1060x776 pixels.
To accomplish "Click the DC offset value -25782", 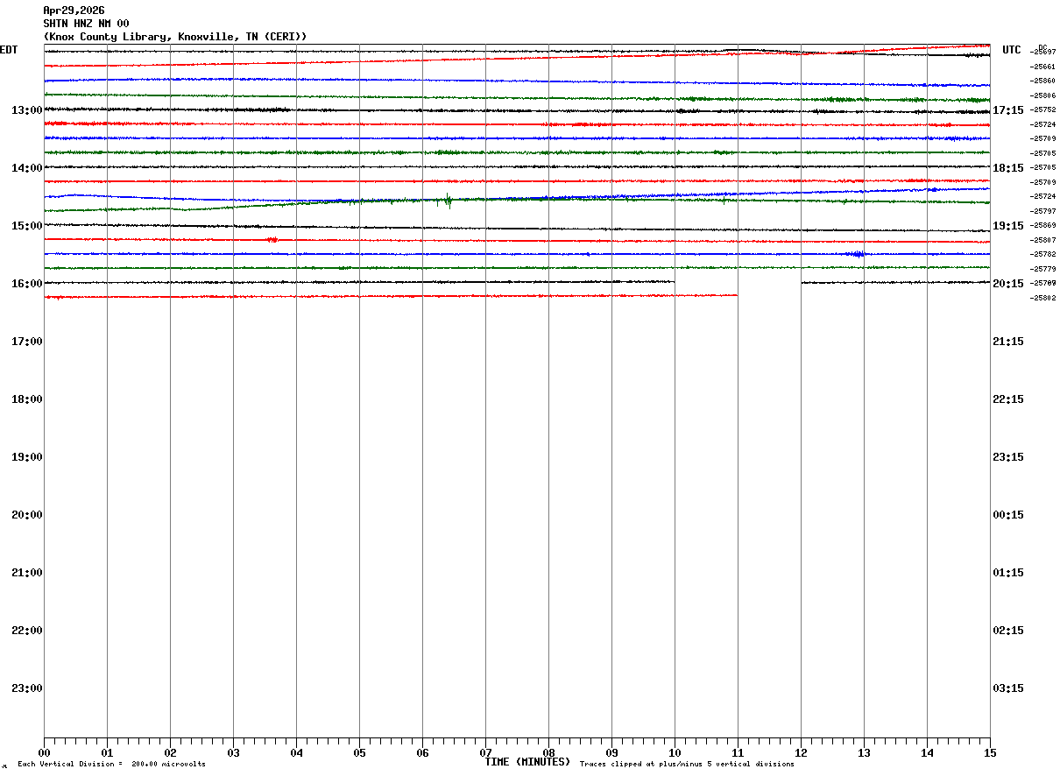I will (x=1043, y=254).
